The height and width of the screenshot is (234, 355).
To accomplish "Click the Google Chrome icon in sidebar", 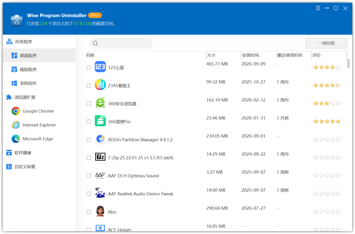I will coord(16,111).
